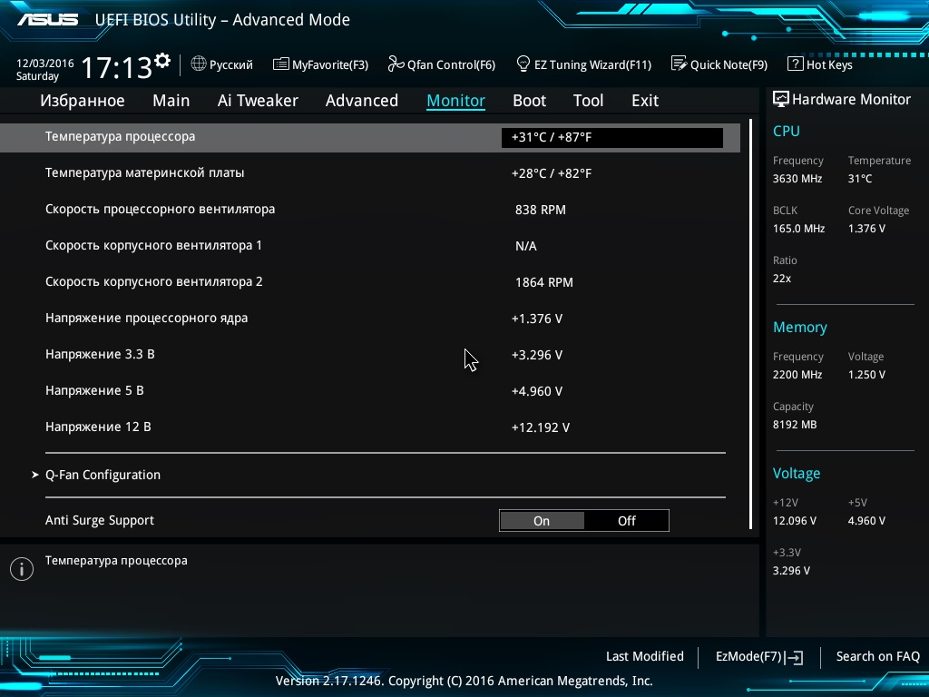Select Напряжение 12 В row

pos(370,427)
